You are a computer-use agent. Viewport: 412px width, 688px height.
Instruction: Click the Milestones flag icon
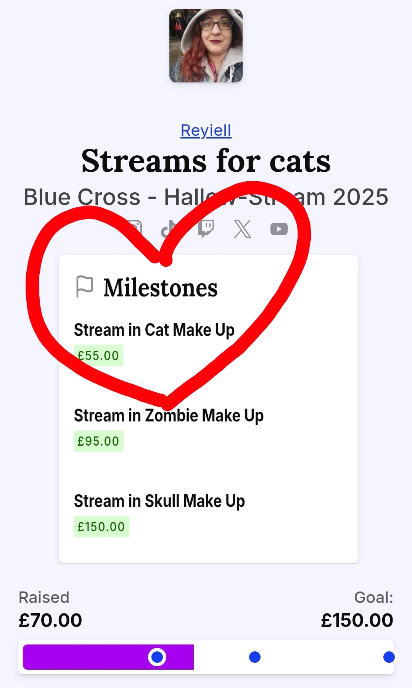84,287
